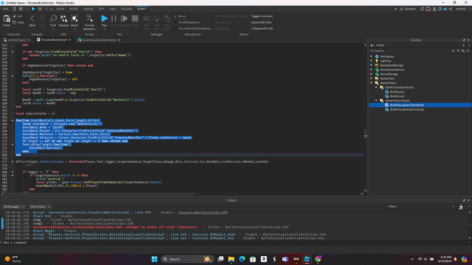This screenshot has width=472, height=265.
Task: Click Collapse All Folds
Action: coord(262,28)
